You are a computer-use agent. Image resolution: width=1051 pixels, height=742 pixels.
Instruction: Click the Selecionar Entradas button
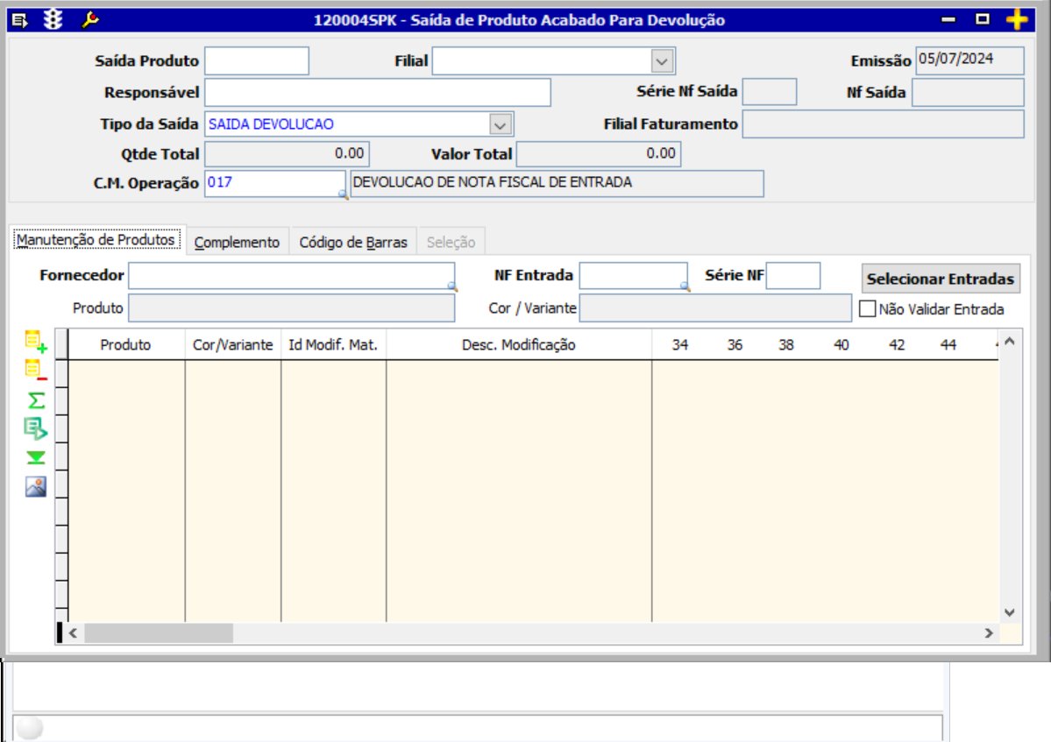click(941, 279)
